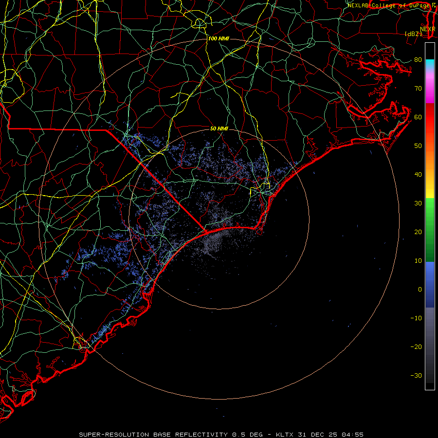Click the [dBZ] units label
The height and width of the screenshot is (438, 438).
[x=413, y=34]
